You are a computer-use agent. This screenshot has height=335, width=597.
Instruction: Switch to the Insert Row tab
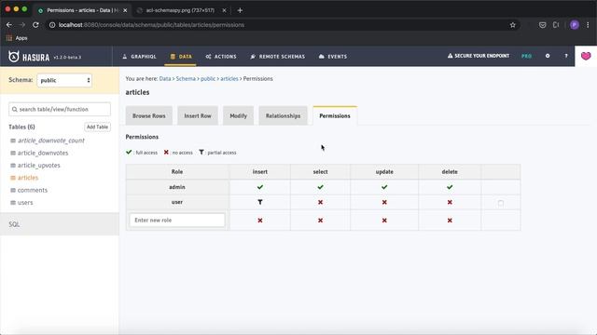198,115
